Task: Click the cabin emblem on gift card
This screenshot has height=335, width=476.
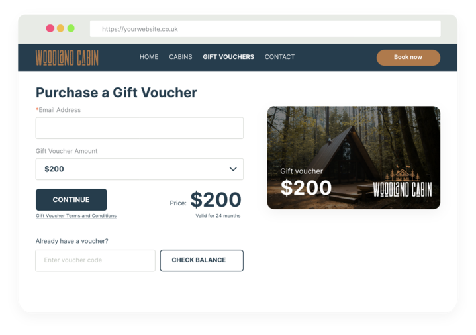Action: pos(403,173)
